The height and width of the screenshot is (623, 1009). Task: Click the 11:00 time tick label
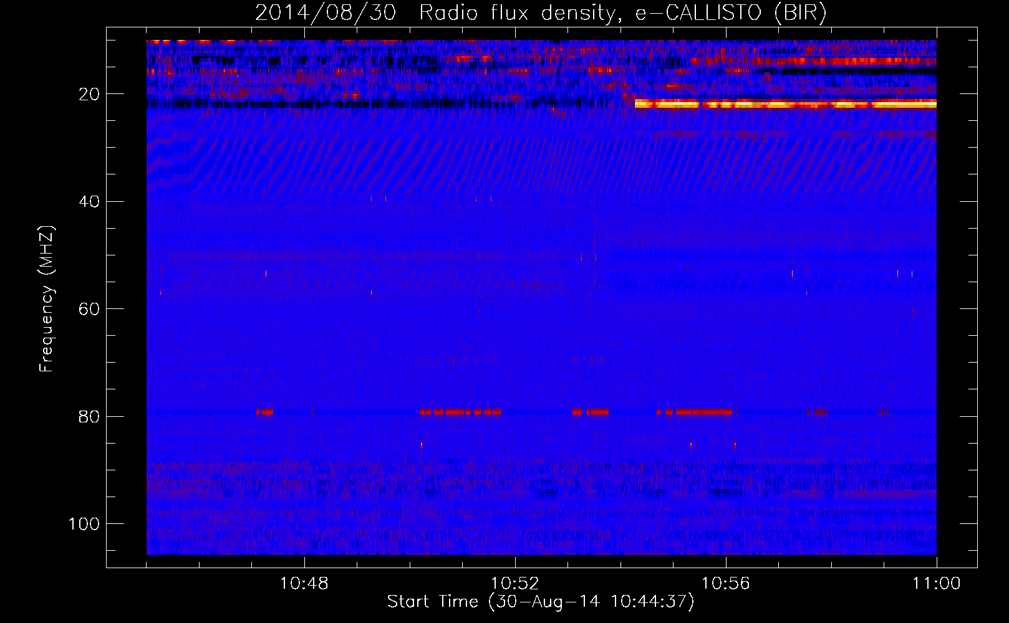tap(937, 584)
